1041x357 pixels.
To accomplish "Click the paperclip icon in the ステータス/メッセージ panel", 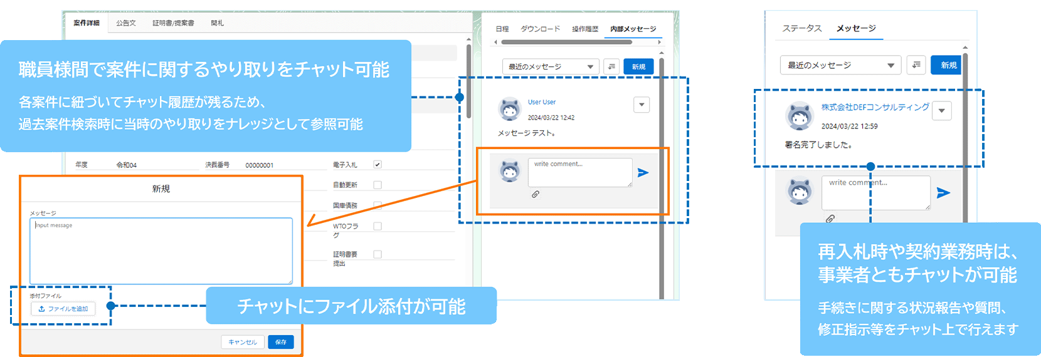I will point(830,219).
